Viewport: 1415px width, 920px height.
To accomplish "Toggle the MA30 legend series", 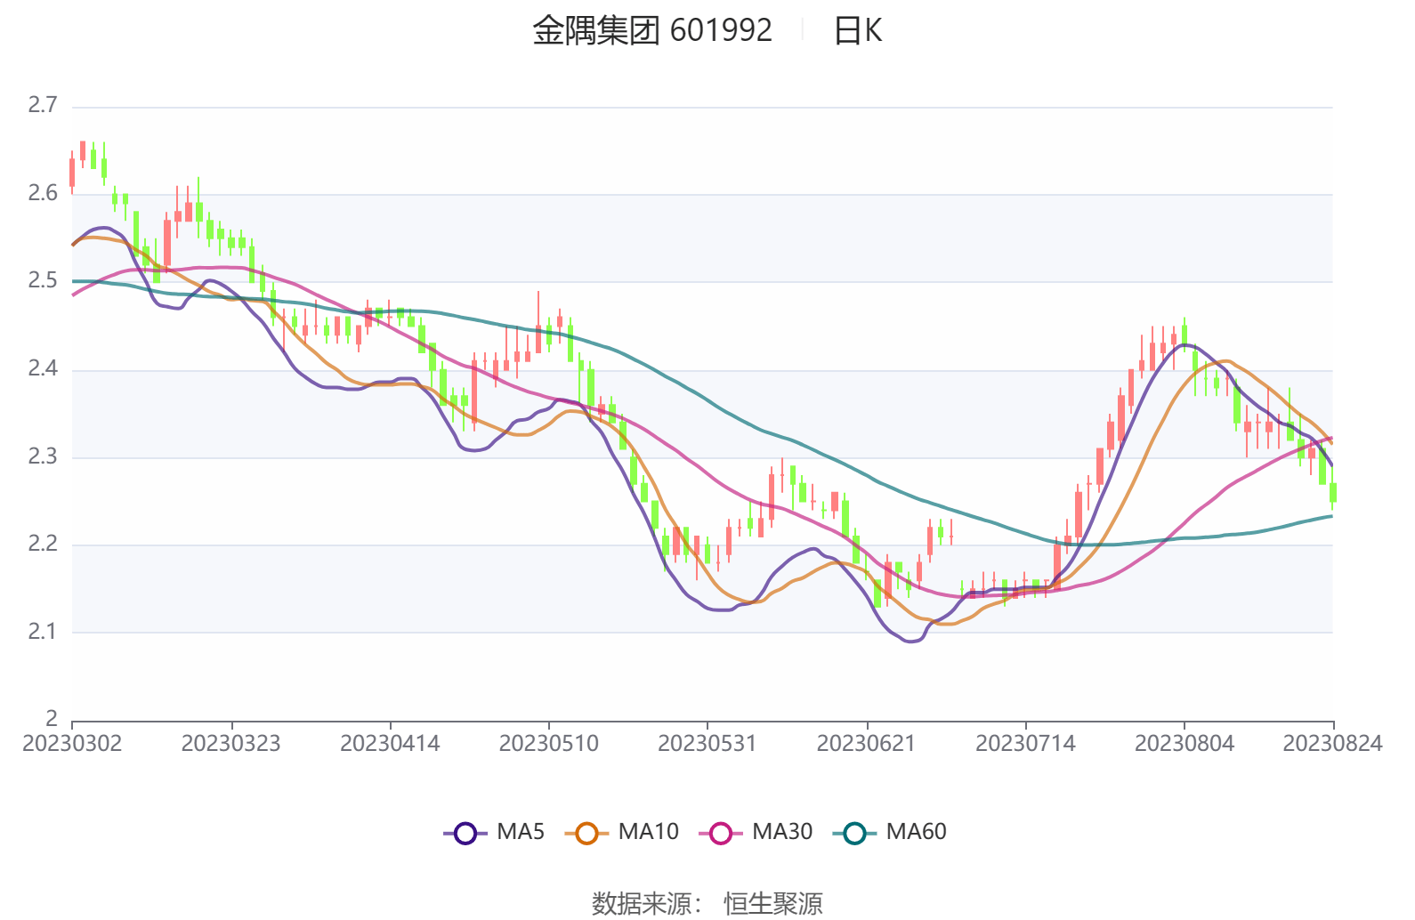I will pos(756,833).
